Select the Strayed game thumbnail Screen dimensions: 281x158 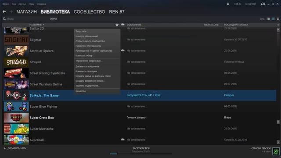tap(16, 62)
